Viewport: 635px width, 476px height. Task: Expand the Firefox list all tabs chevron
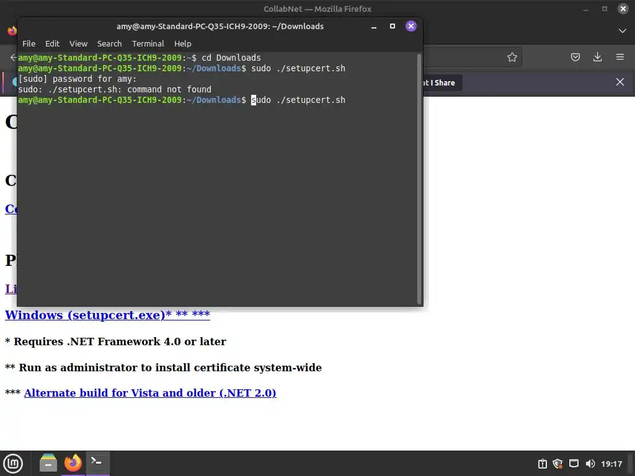(623, 31)
